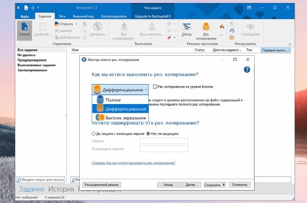Select Предупреждения in the sidebar
The width and height of the screenshot is (307, 203).
point(32,60)
